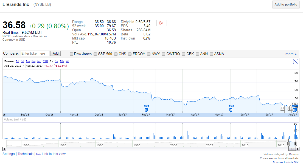Toggle Dow Jones comparison checkbox

pyautogui.click(x=71, y=54)
